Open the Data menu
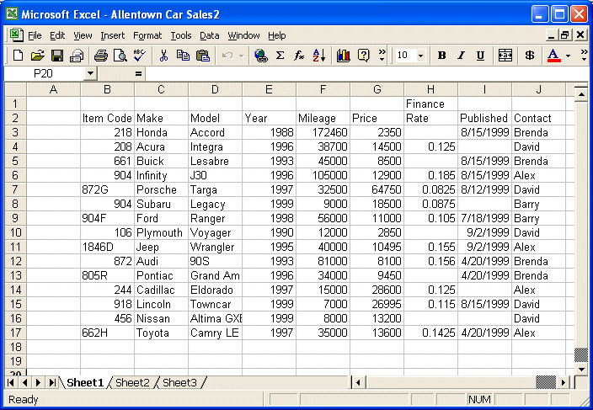The height and width of the screenshot is (410, 593). (x=209, y=35)
